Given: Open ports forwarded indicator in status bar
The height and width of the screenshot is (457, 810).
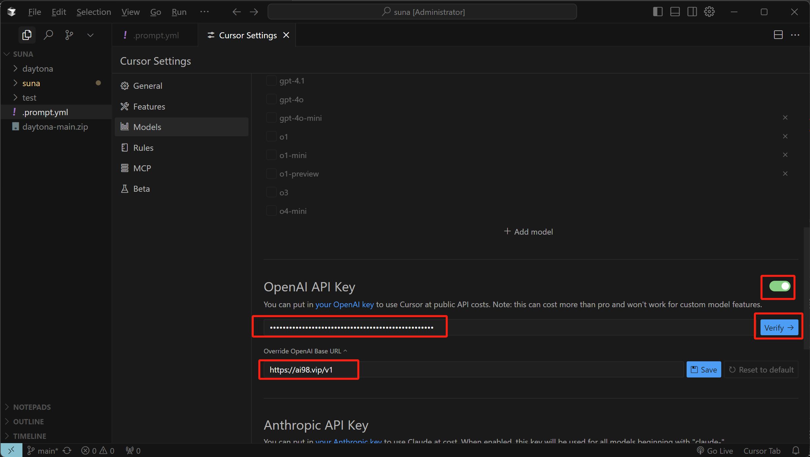Looking at the screenshot, I should pyautogui.click(x=133, y=451).
